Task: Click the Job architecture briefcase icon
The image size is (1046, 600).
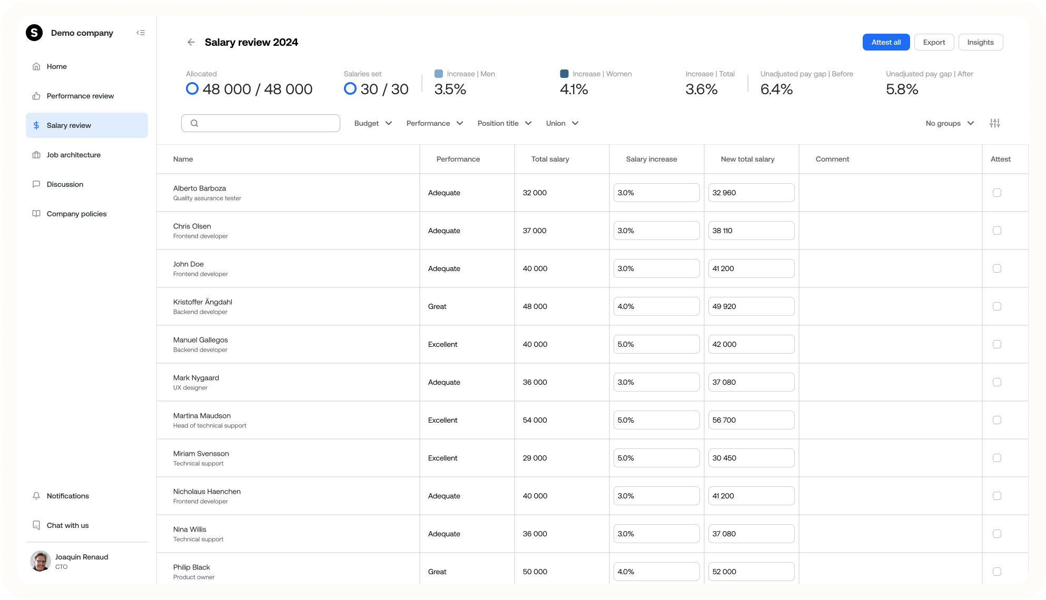Action: tap(36, 155)
